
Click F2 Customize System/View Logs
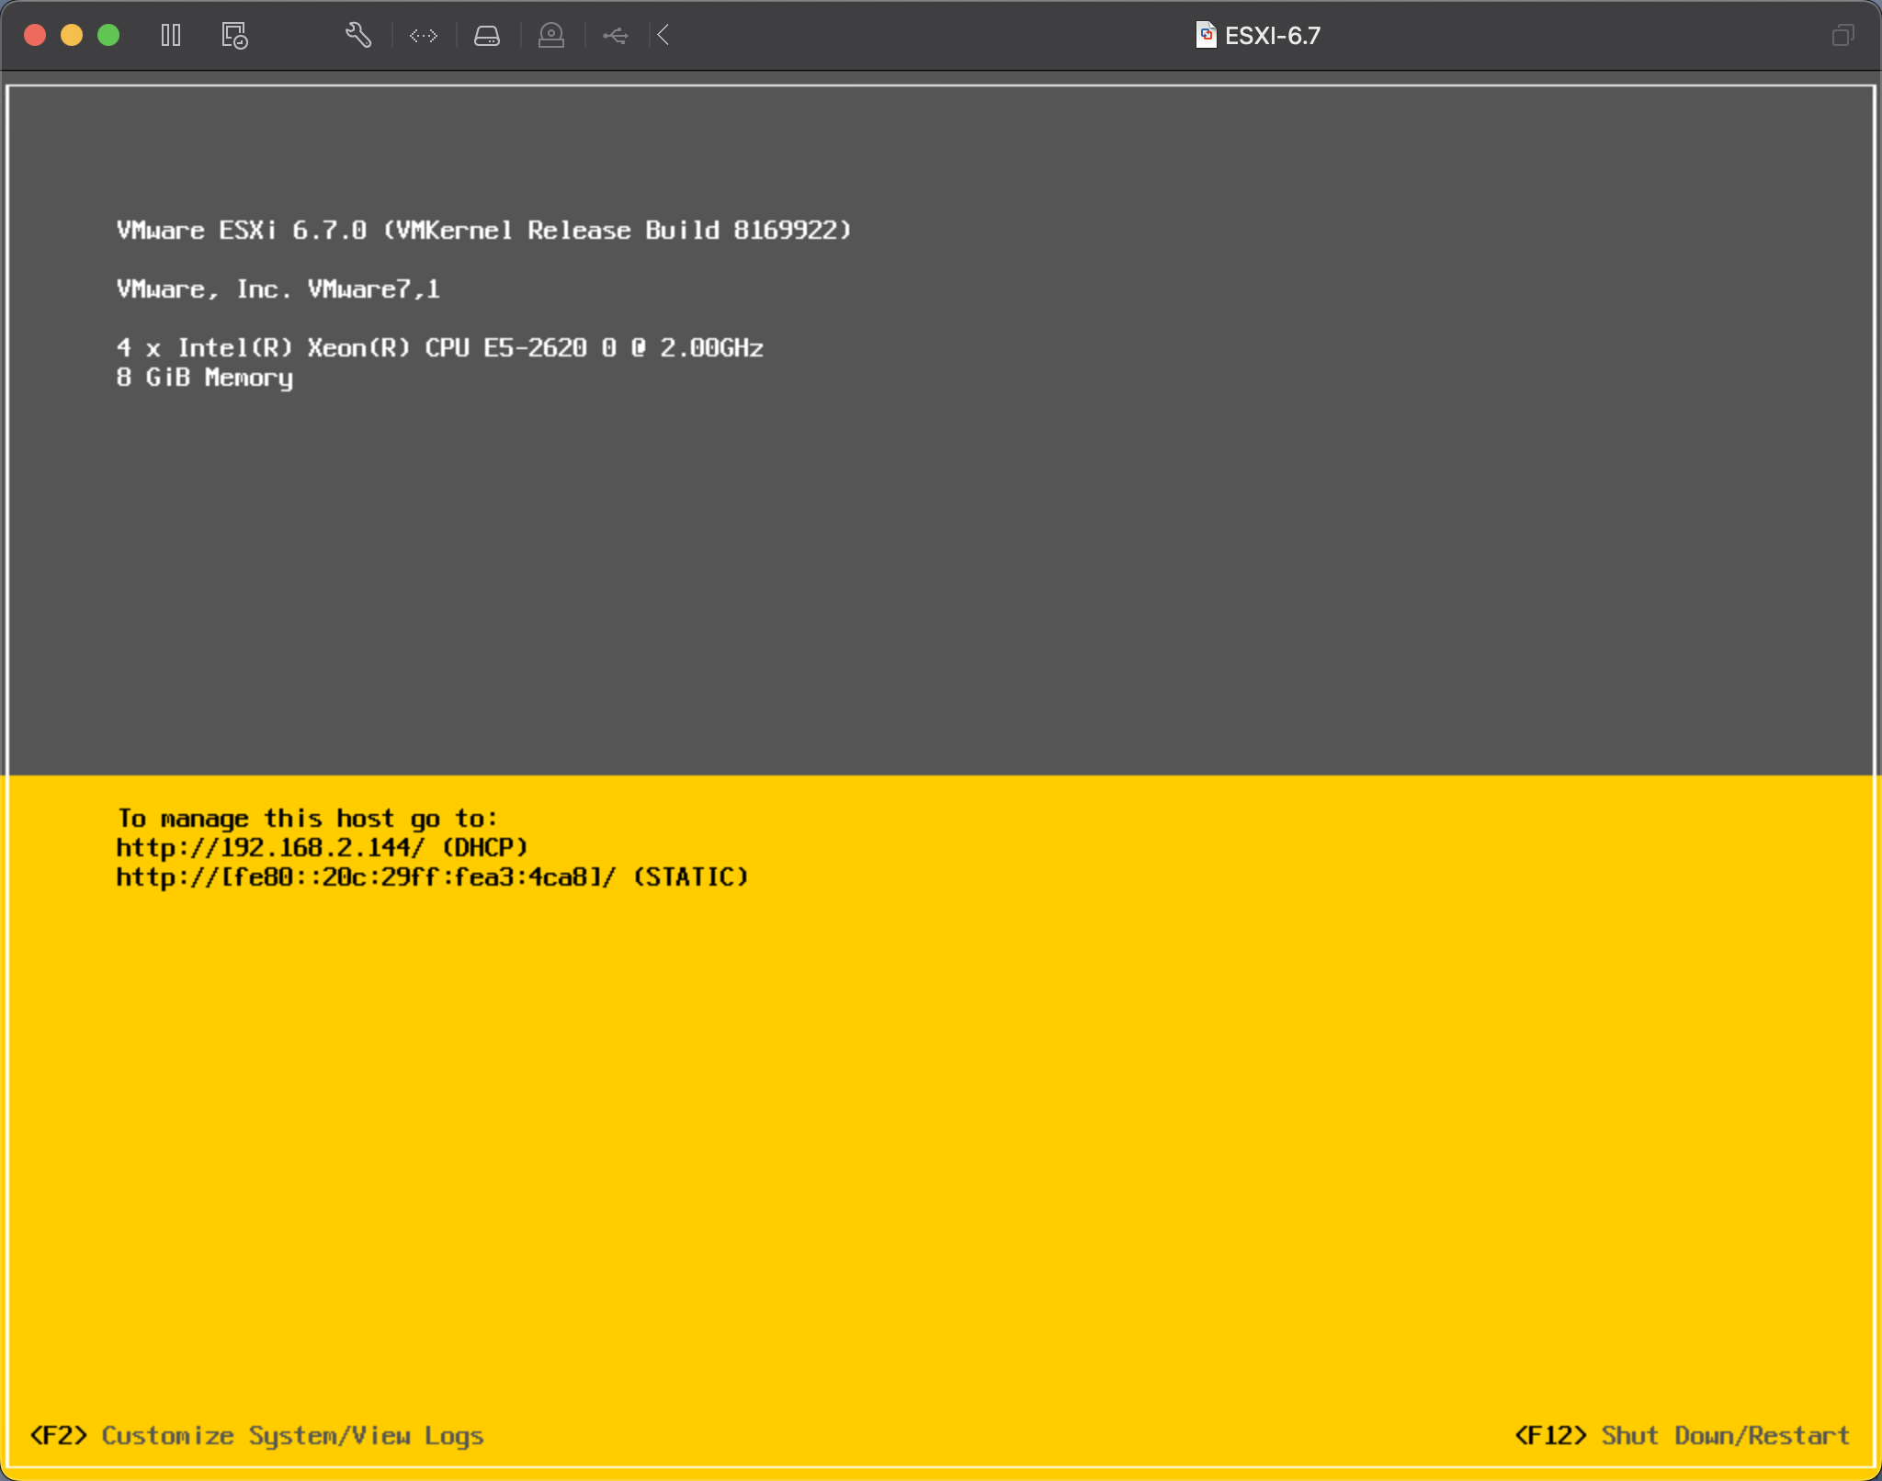(x=257, y=1435)
